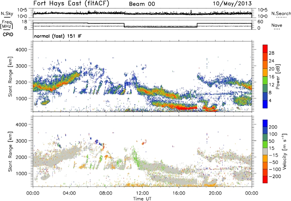
Task: Click the 'Beam 00' label
Action: point(142,4)
